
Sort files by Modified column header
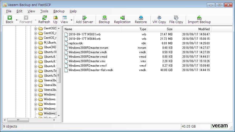point(193,29)
